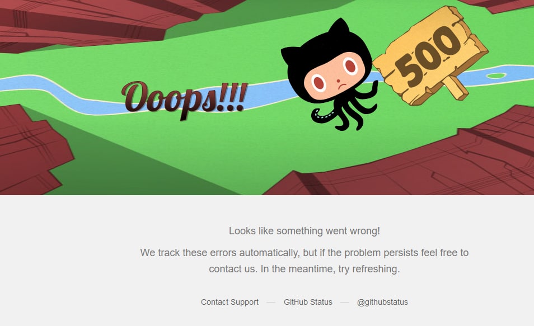Visit the @githubstatus Twitter link

tap(382, 302)
